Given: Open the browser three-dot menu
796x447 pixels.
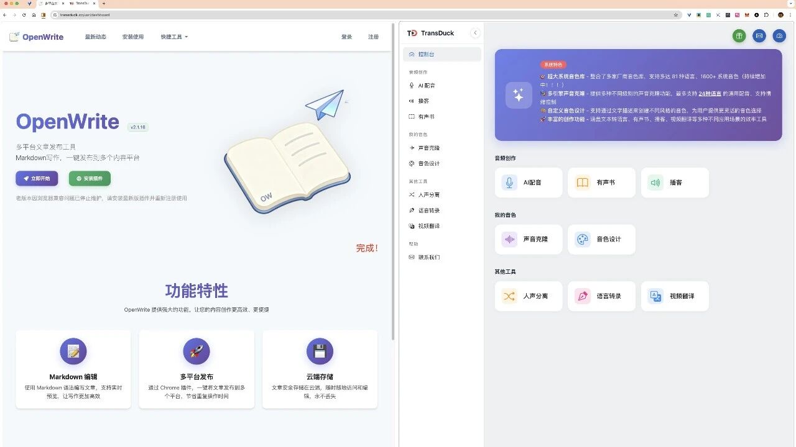Looking at the screenshot, I should 790,14.
